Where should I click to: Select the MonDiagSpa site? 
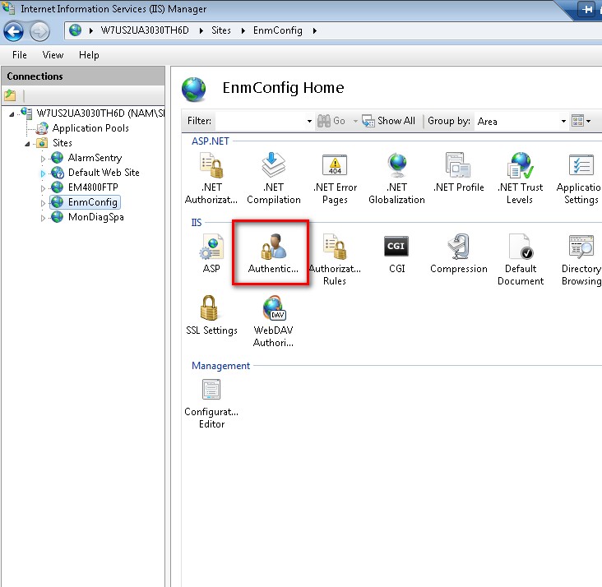point(96,217)
